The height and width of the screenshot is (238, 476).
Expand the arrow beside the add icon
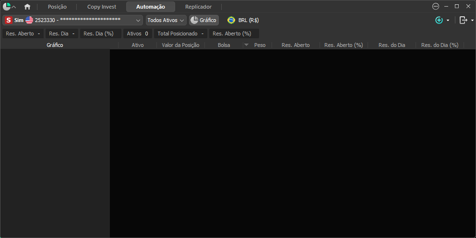point(448,21)
